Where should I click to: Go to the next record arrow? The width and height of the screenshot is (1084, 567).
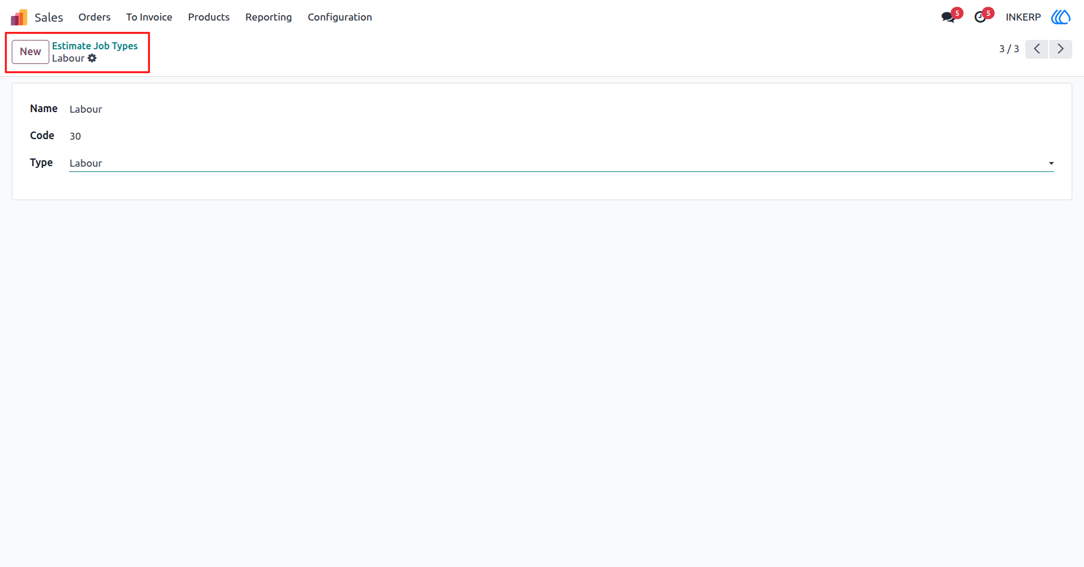[x=1061, y=49]
